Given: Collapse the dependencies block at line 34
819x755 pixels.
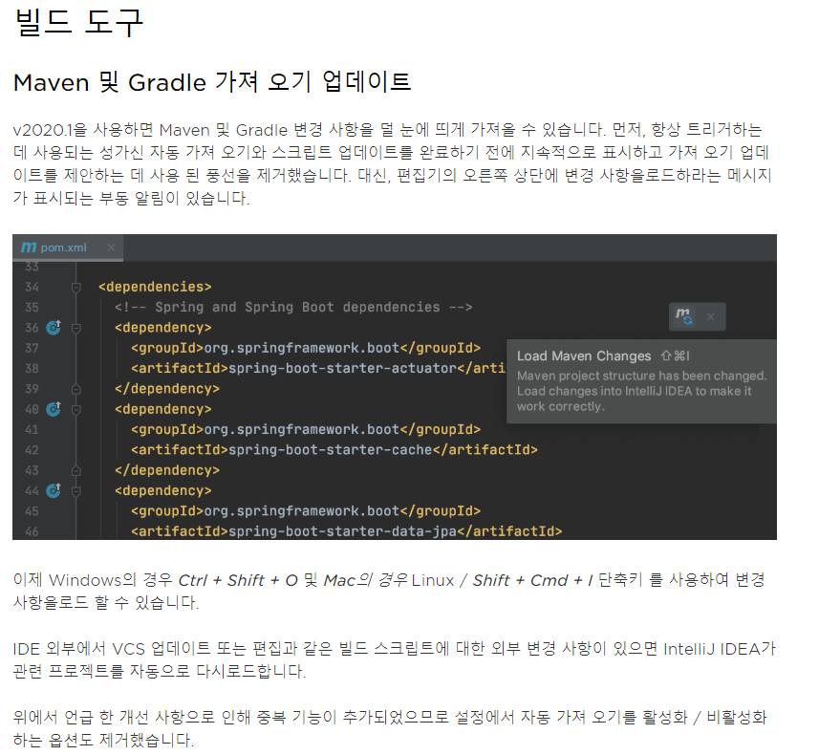Looking at the screenshot, I should click(76, 287).
